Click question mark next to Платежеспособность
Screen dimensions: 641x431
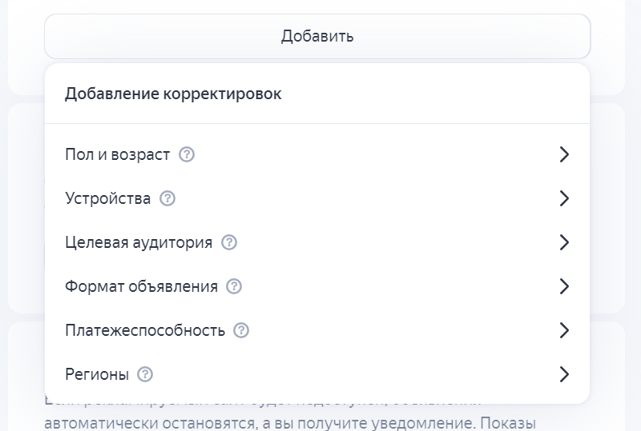tap(241, 330)
